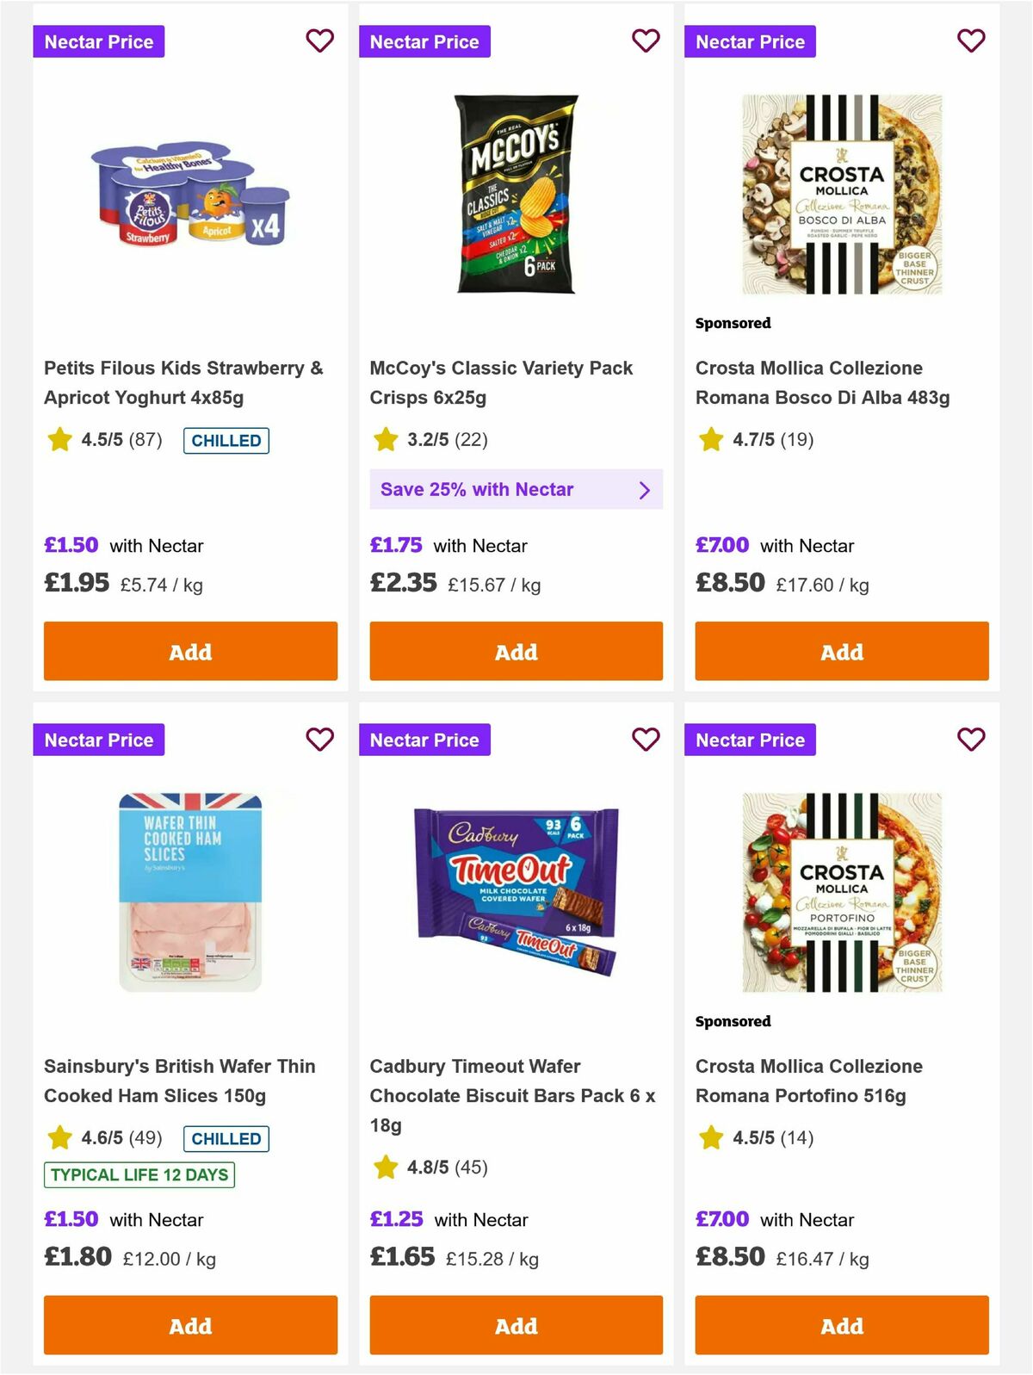The width and height of the screenshot is (1033, 1375).
Task: Click the star icon beside the yoghurt rating
Action: [x=59, y=439]
